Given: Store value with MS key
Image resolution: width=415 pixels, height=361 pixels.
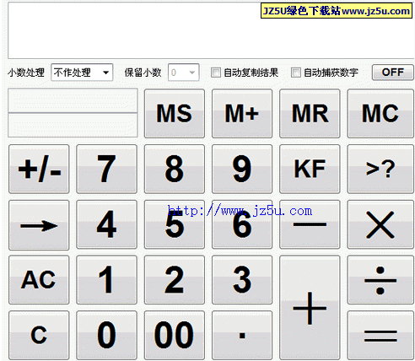Looking at the screenshot, I should (x=175, y=113).
